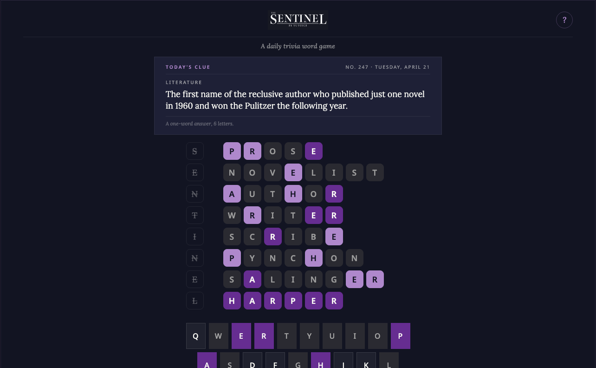
Task: Click the first P tile in PROSE
Action: click(232, 151)
